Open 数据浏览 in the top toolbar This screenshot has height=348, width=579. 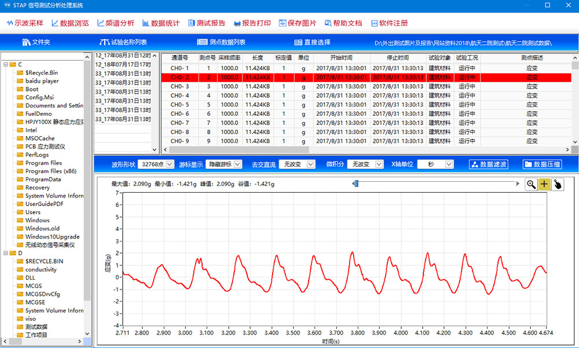click(x=70, y=23)
